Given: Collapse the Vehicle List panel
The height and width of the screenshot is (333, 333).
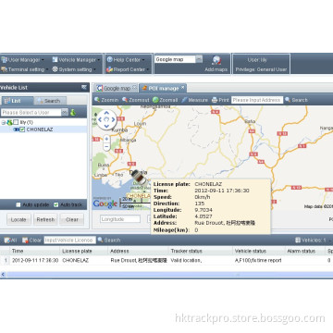Looking at the screenshot, I should 84,87.
